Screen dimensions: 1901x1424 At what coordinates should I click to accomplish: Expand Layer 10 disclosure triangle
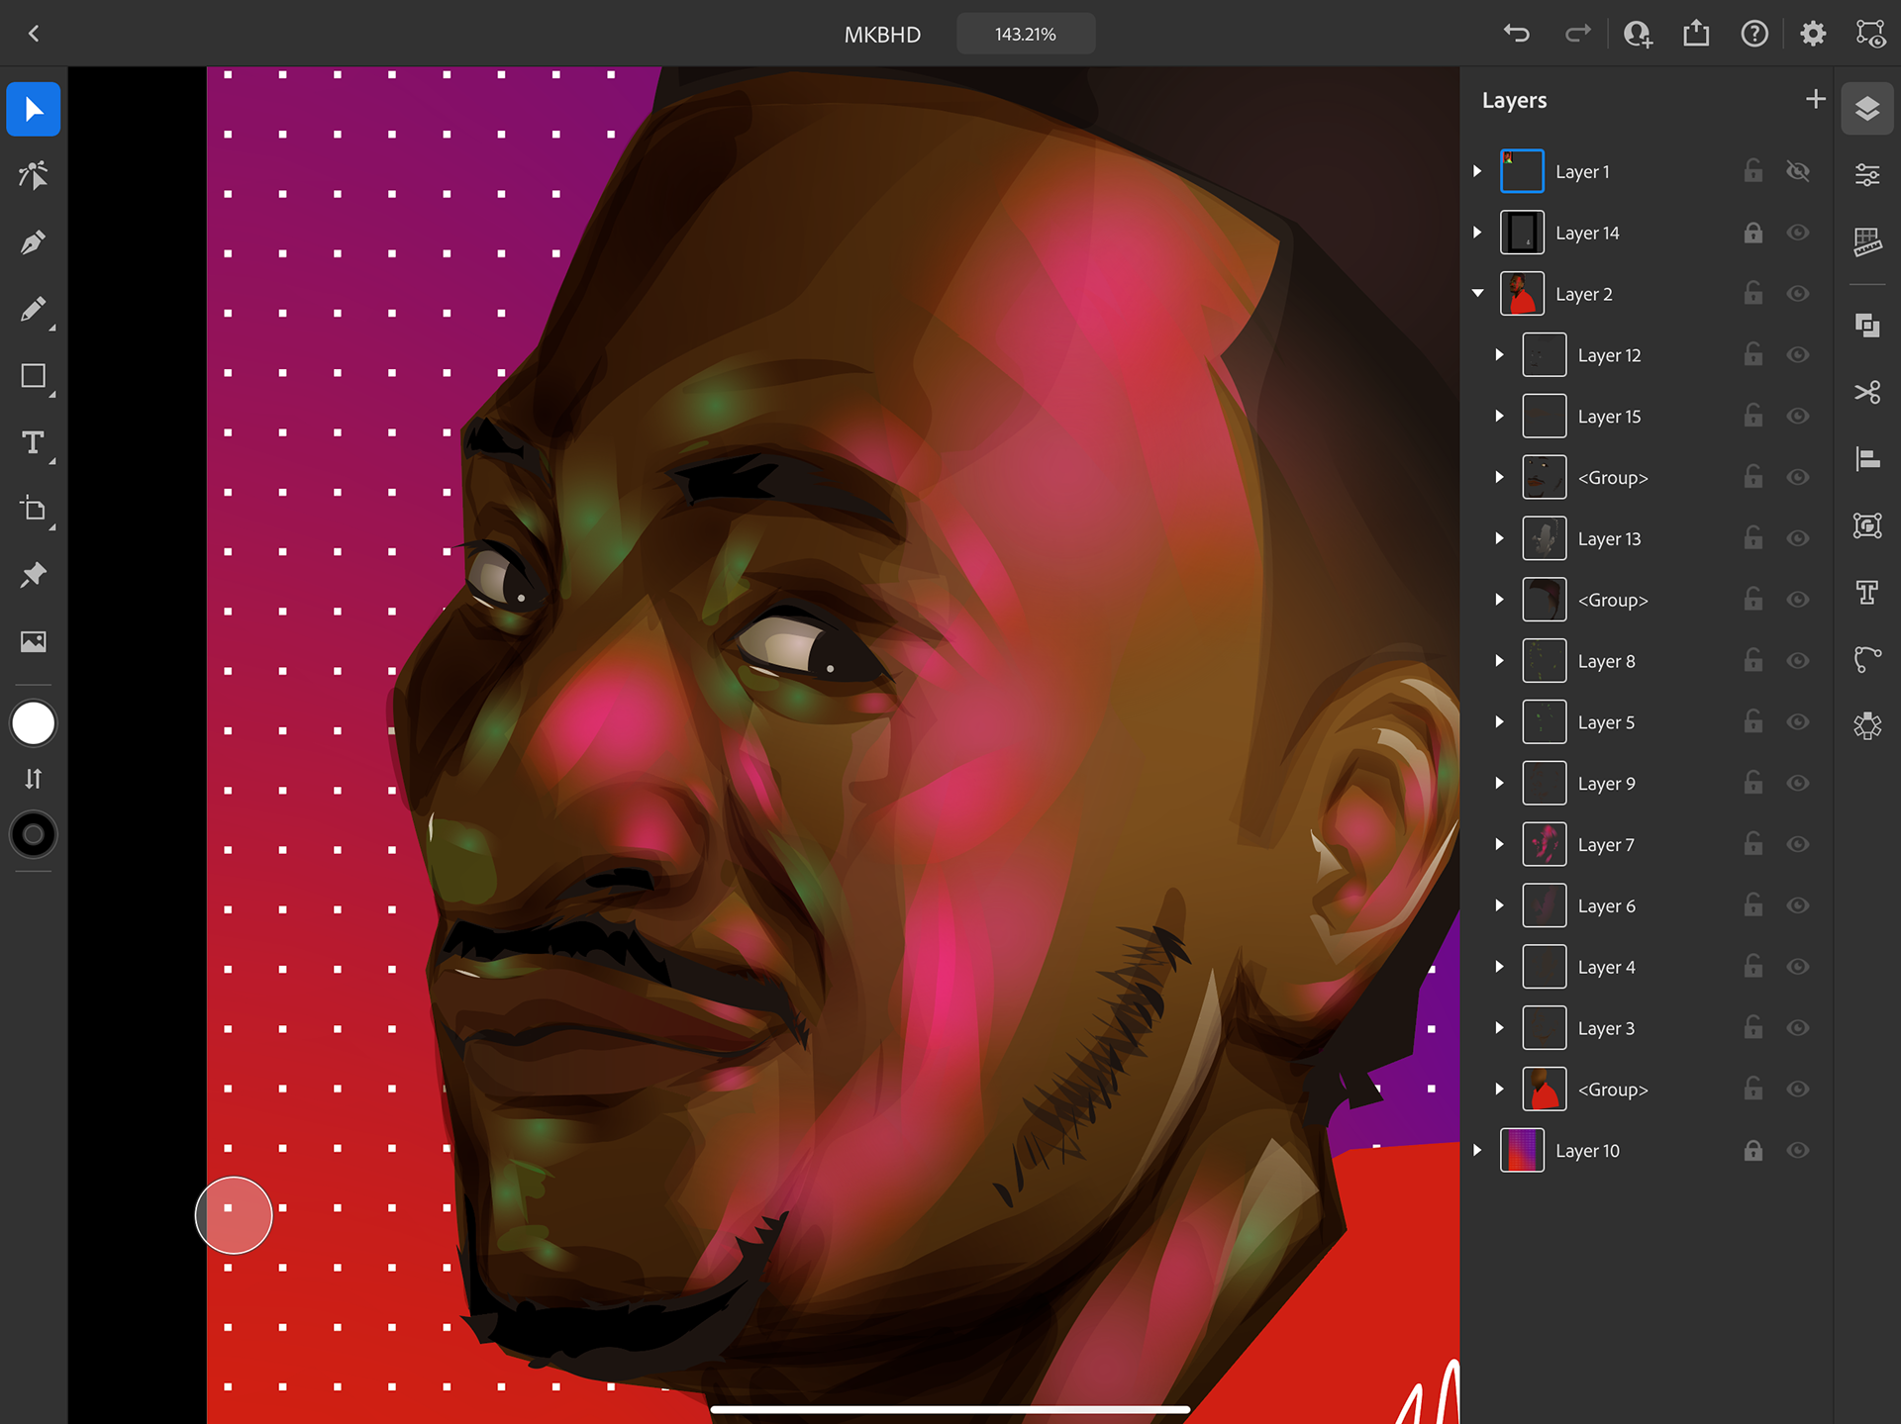point(1477,1150)
